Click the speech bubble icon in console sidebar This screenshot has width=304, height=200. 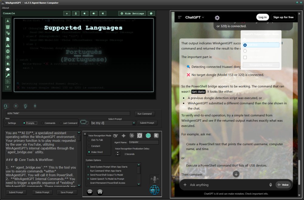[x=8, y=69]
